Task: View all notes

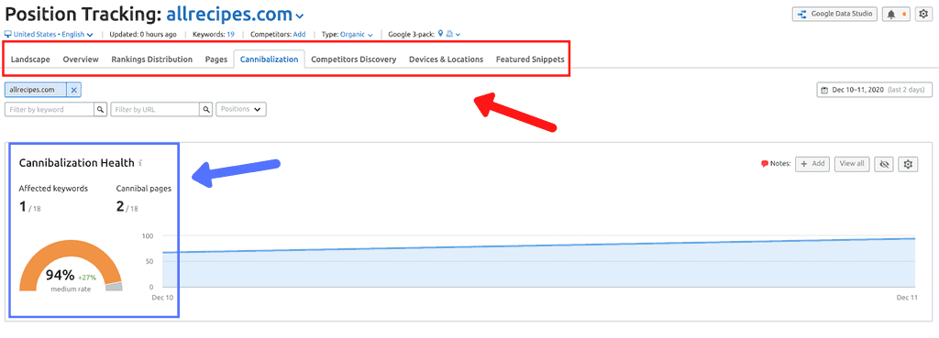Action: pyautogui.click(x=852, y=164)
